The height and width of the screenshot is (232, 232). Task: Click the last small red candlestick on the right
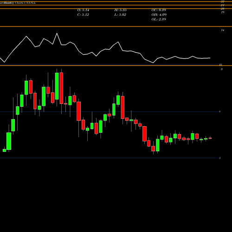210,138
